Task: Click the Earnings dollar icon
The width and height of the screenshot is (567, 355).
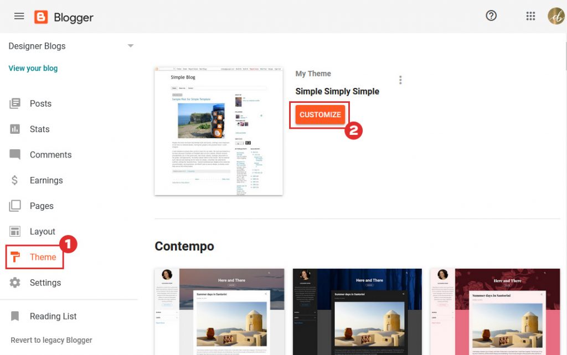Action: click(x=15, y=180)
